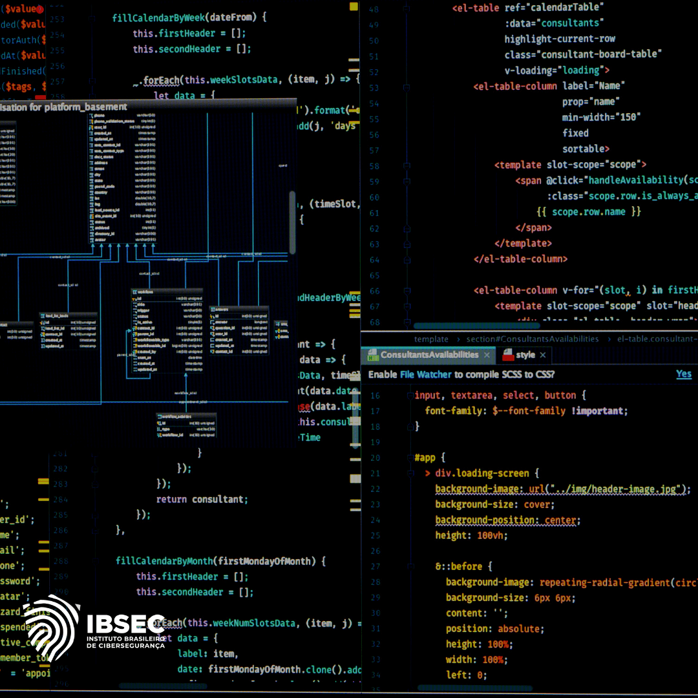
Task: Click 'return consultant;' statement
Action: pos(202,500)
